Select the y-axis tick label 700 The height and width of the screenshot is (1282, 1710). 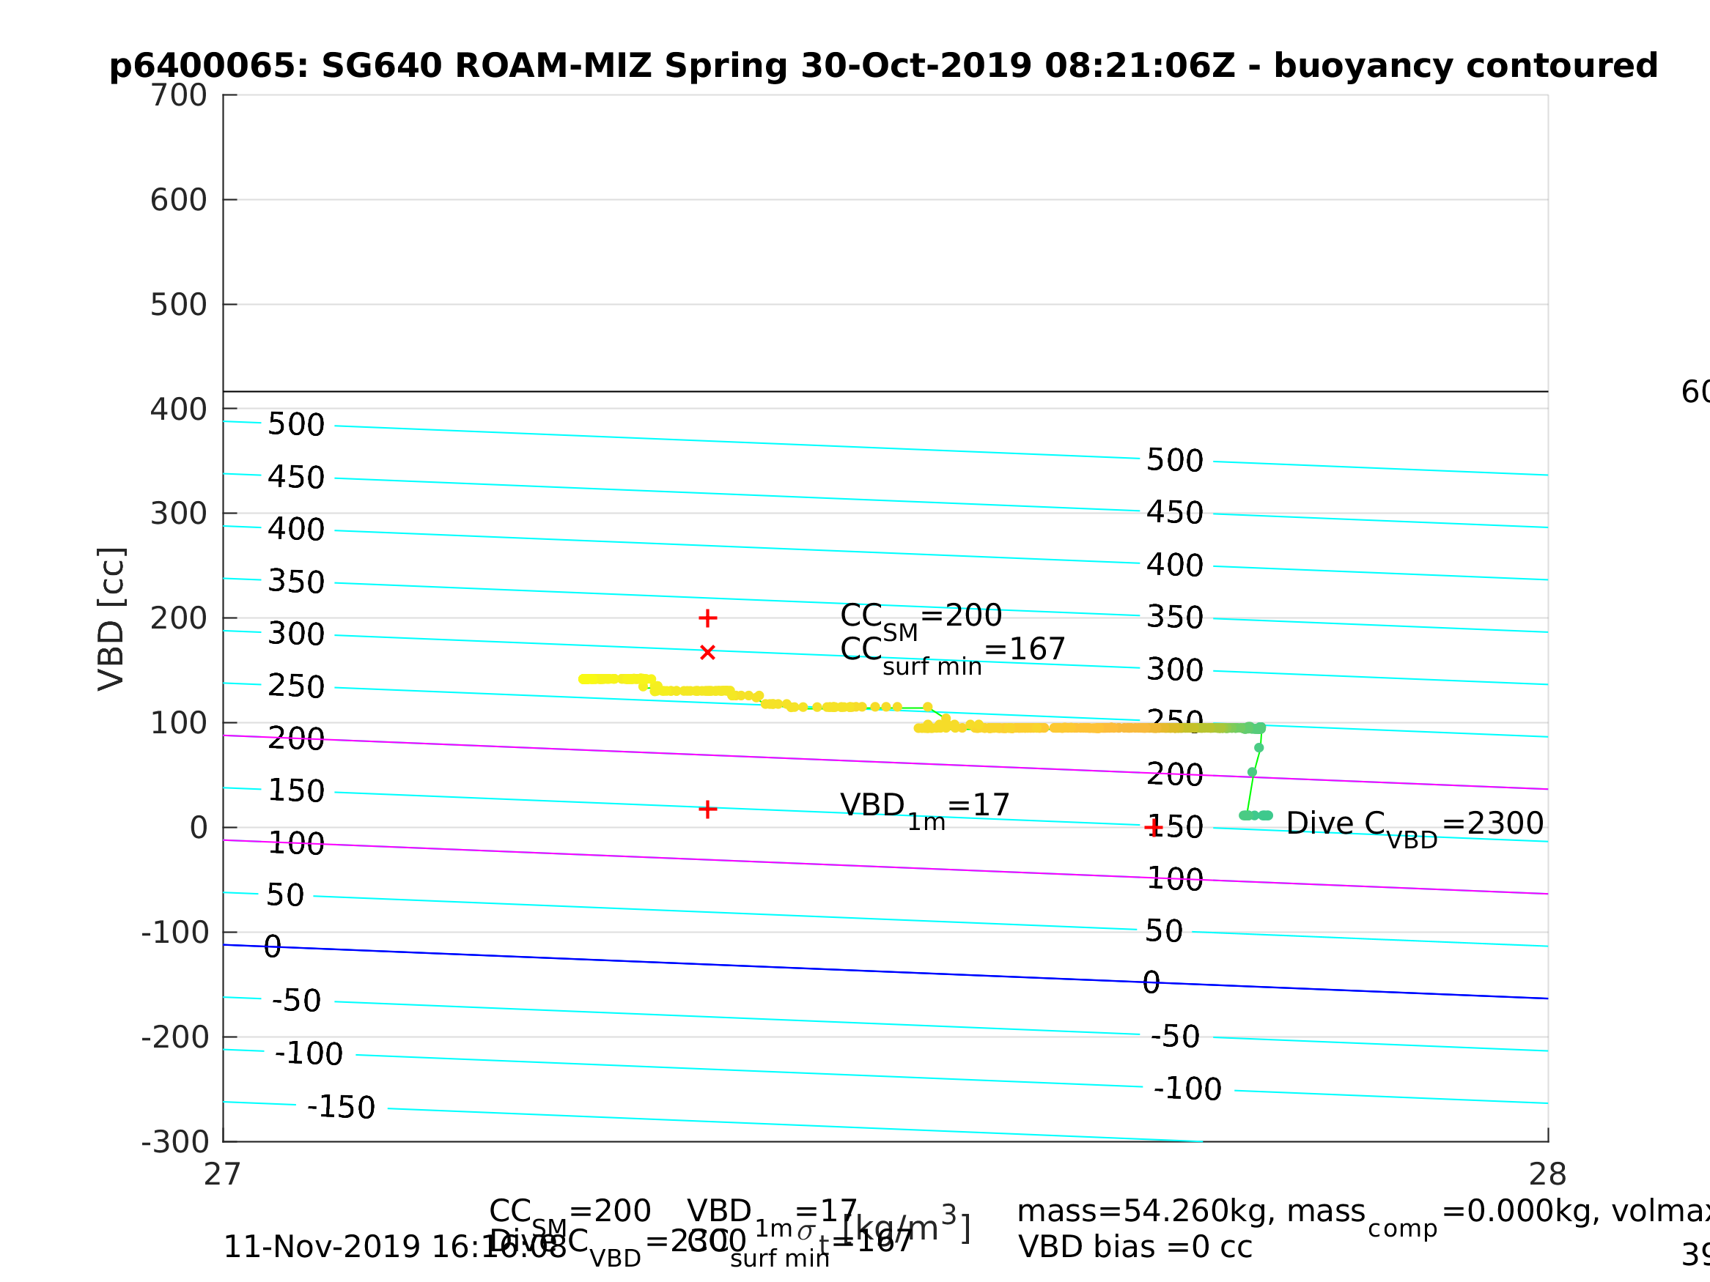(x=179, y=95)
